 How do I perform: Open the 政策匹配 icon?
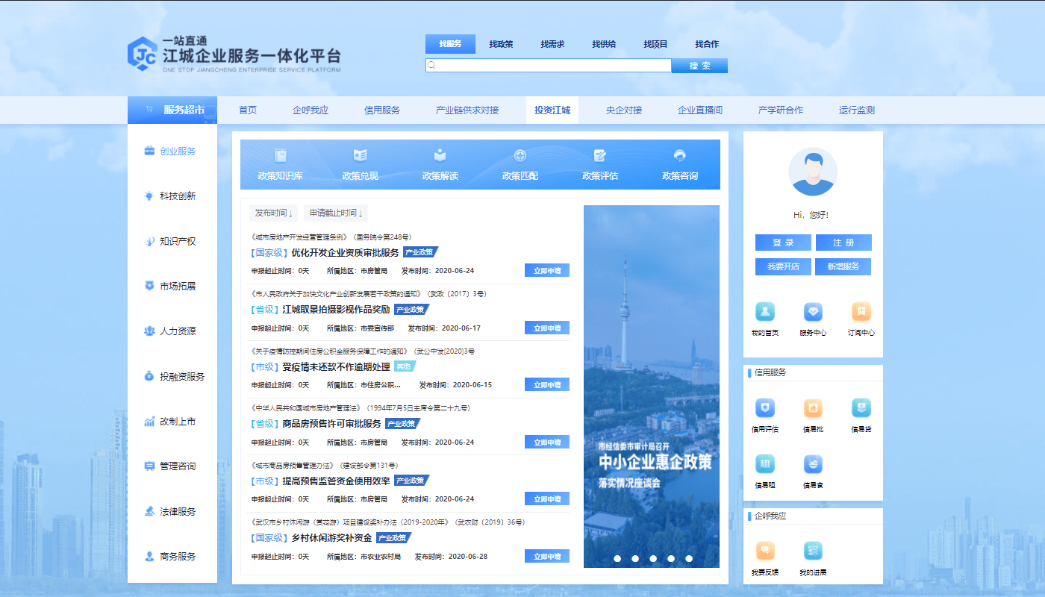(x=520, y=164)
